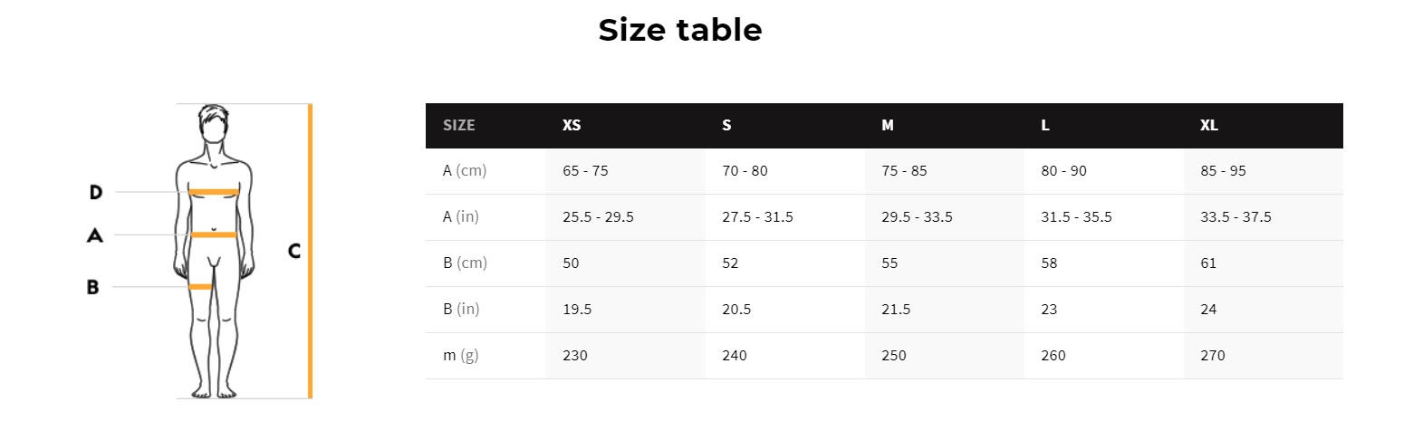Click the 31.5 - 35.5 cell for size L

1076,216
